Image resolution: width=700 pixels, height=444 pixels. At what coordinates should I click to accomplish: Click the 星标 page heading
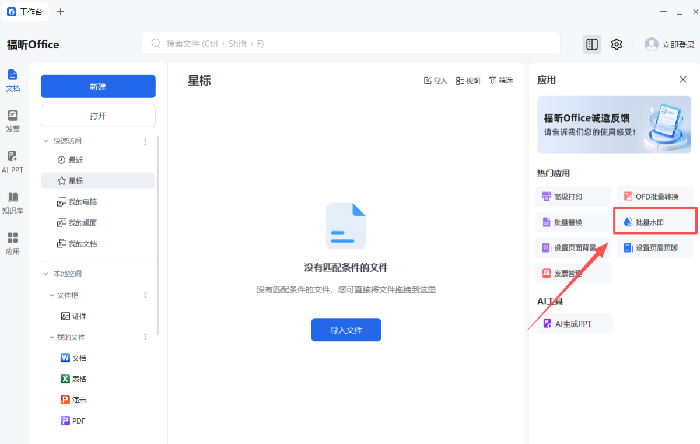pyautogui.click(x=199, y=81)
